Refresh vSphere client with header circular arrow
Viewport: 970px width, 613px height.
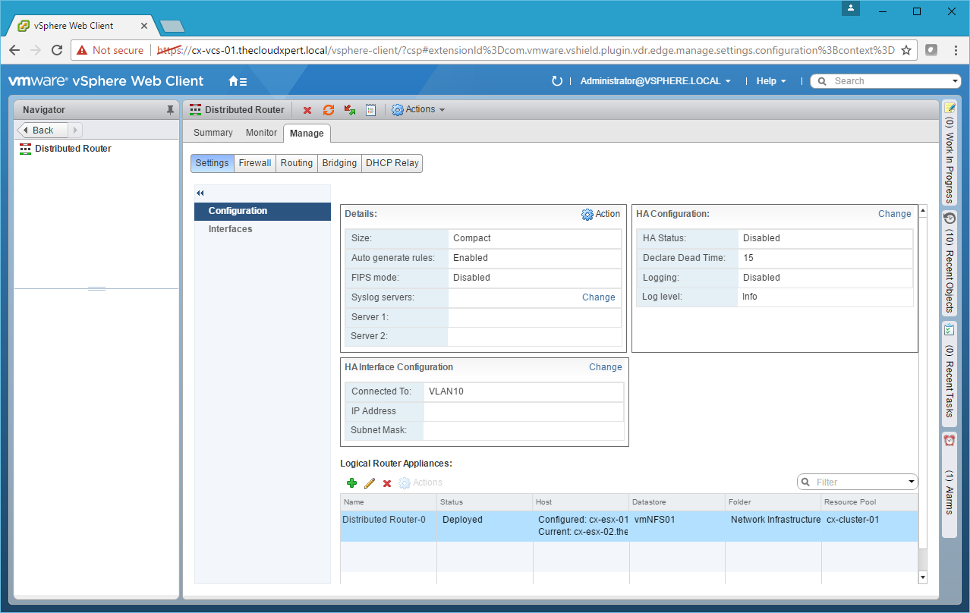[556, 81]
